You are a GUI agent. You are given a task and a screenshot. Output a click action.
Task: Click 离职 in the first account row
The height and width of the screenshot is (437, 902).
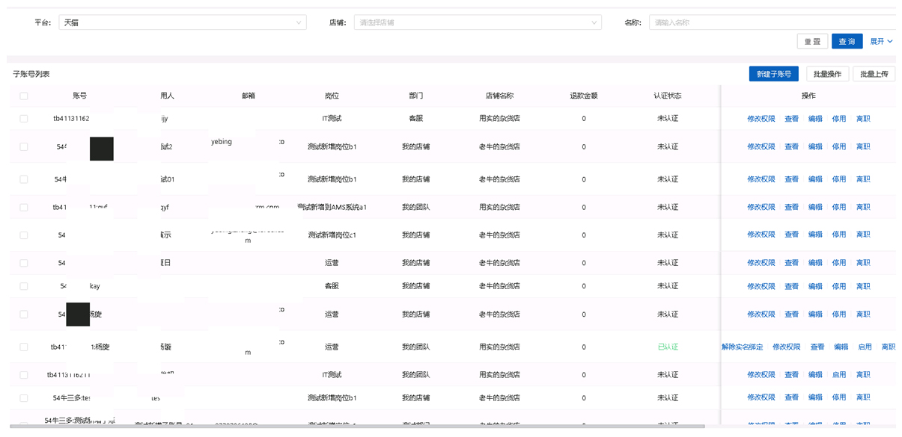click(x=863, y=119)
